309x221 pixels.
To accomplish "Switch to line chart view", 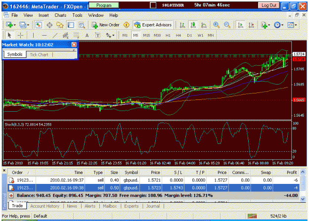I will click(204, 25).
